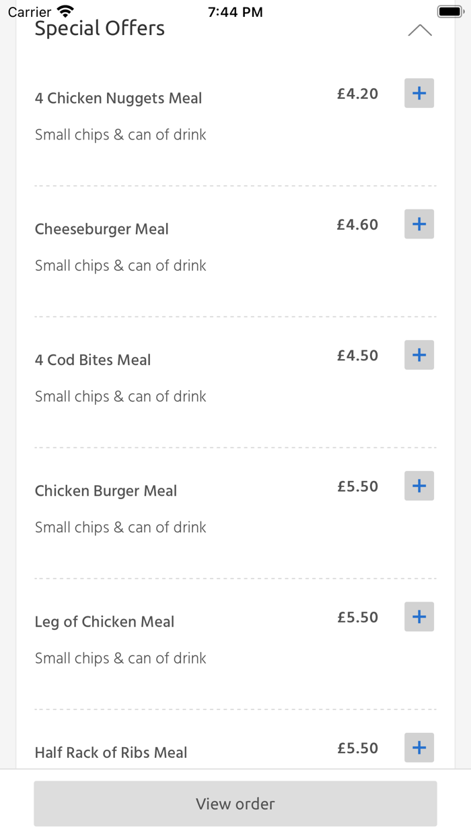The width and height of the screenshot is (471, 838).
Task: Add Cheeseburger Meal to order
Action: [419, 224]
